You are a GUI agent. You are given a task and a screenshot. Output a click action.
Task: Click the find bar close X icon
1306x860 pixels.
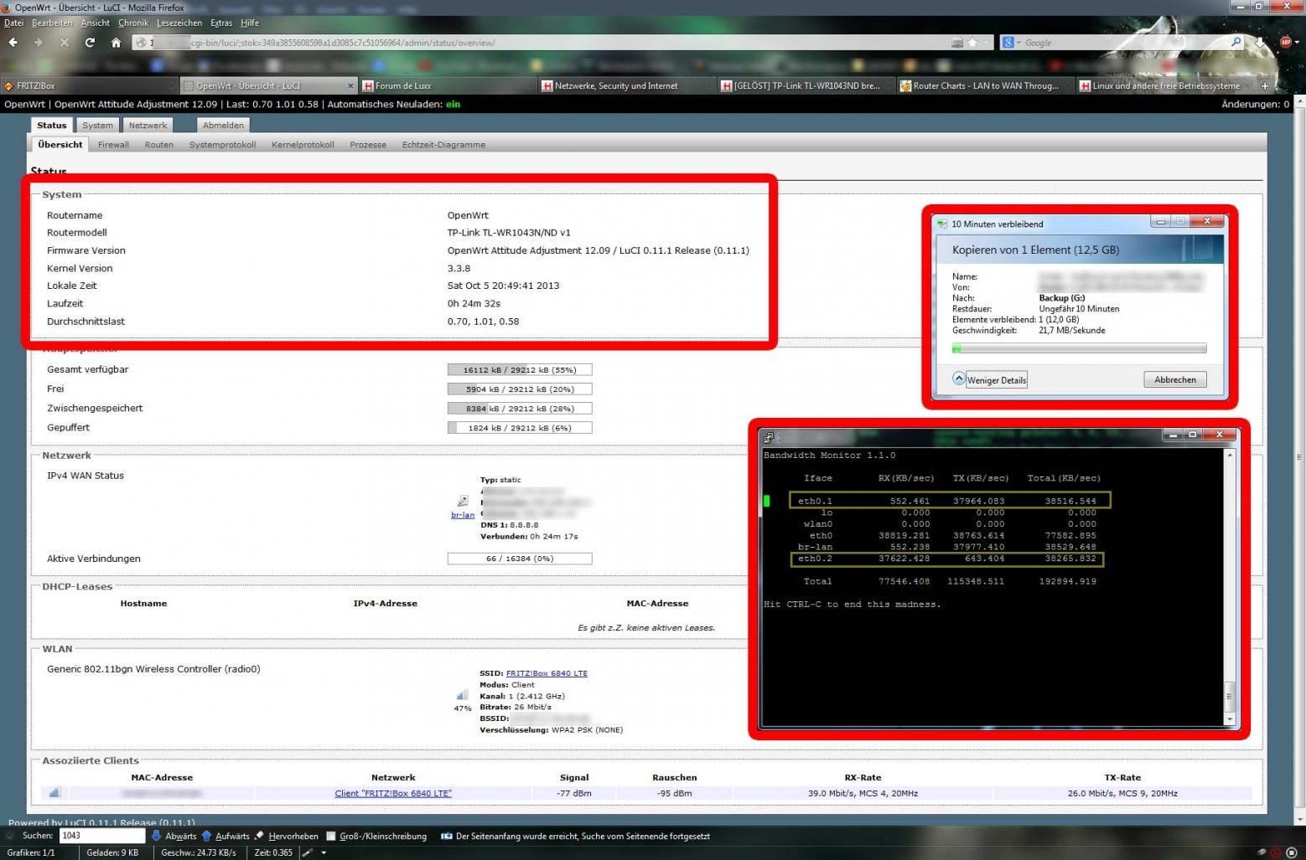11,836
